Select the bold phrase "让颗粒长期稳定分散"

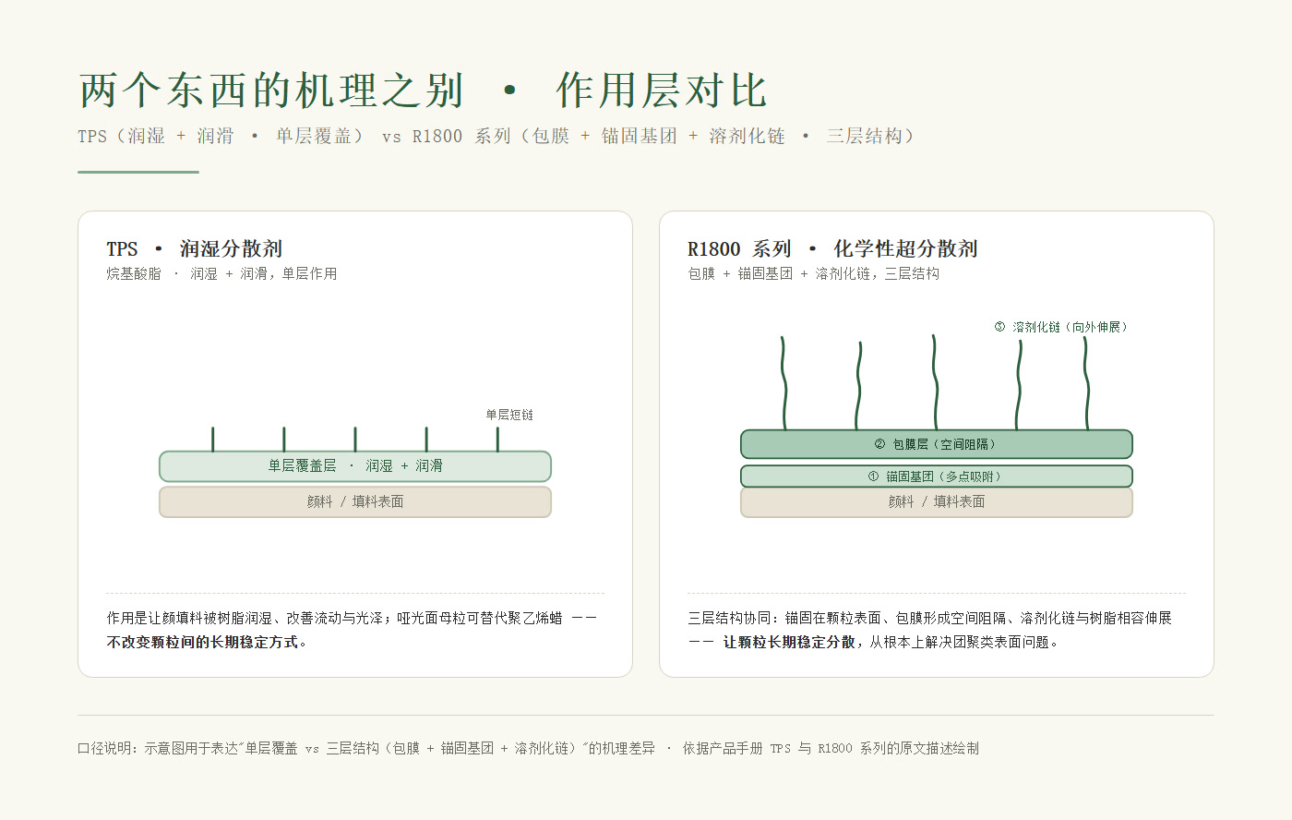tap(789, 642)
